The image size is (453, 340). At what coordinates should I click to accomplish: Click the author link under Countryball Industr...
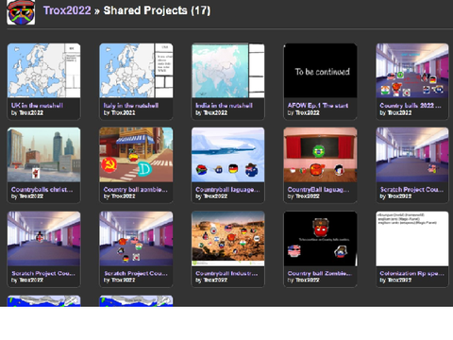tap(215, 280)
